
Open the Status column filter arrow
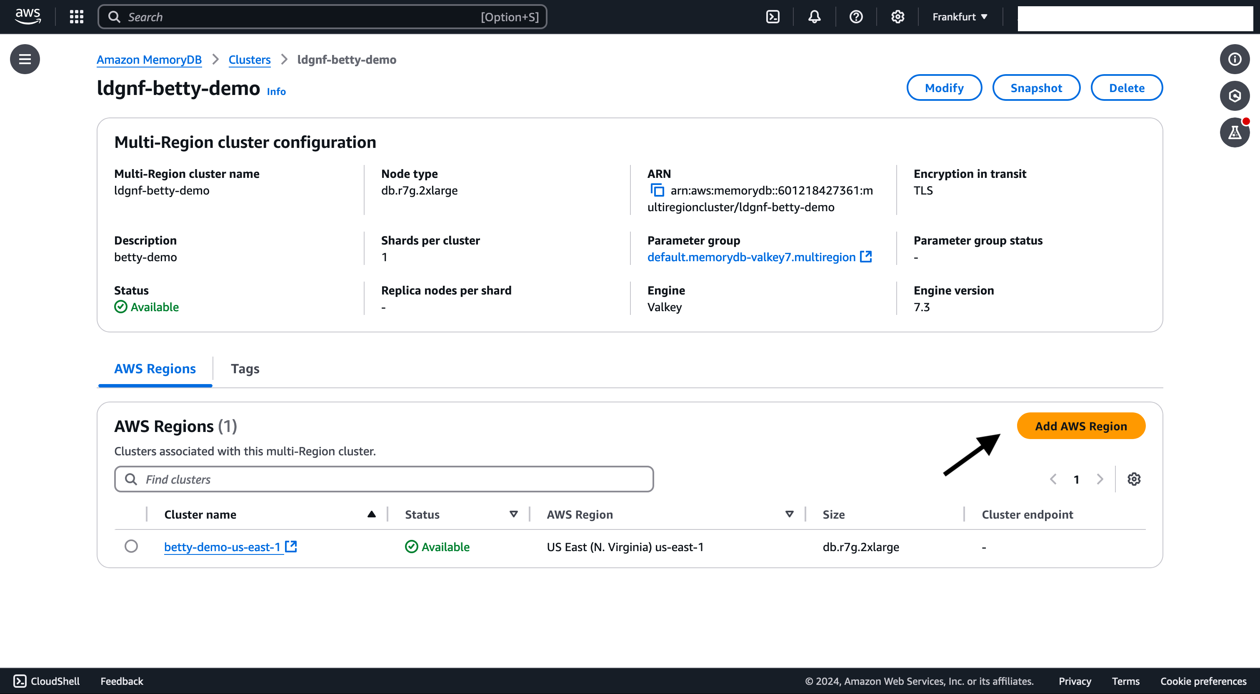[513, 514]
